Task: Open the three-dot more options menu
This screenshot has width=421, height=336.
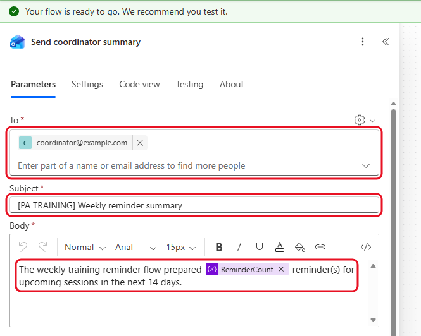Action: [x=363, y=42]
